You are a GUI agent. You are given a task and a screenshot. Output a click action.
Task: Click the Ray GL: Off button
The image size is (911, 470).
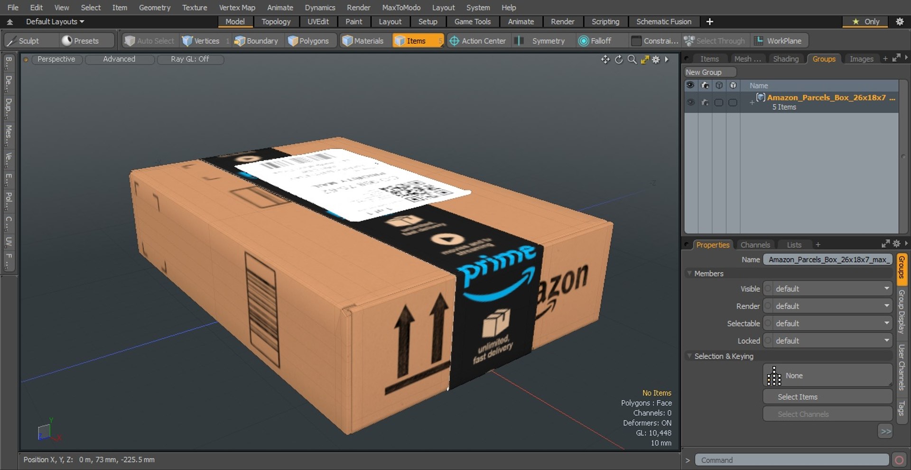[190, 59]
